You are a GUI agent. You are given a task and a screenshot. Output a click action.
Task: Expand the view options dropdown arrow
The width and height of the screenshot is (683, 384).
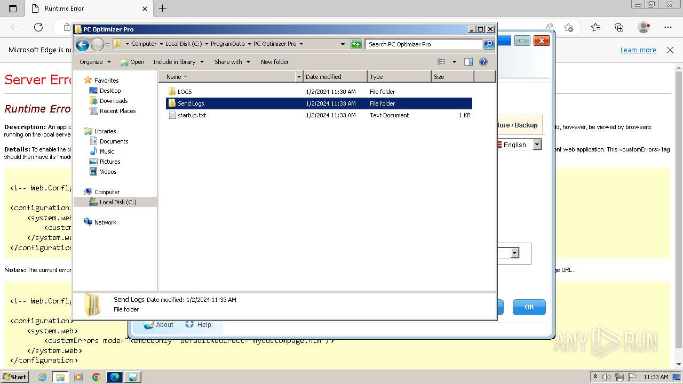454,62
